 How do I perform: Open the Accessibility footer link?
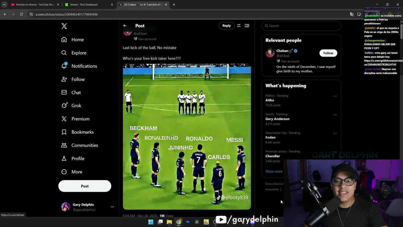272,189
